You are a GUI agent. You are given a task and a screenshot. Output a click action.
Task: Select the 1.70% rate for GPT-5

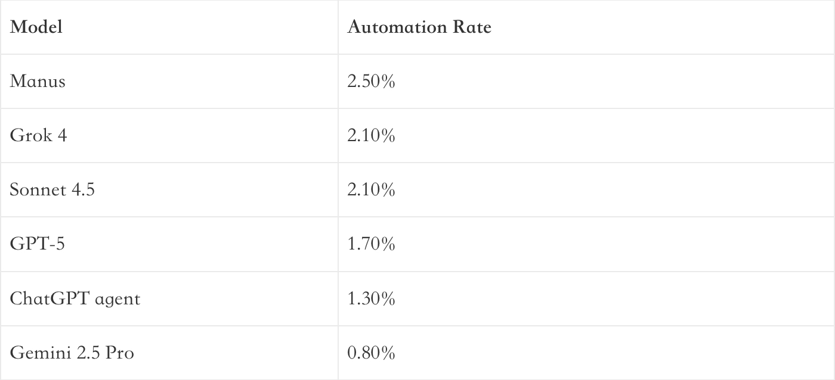click(371, 244)
